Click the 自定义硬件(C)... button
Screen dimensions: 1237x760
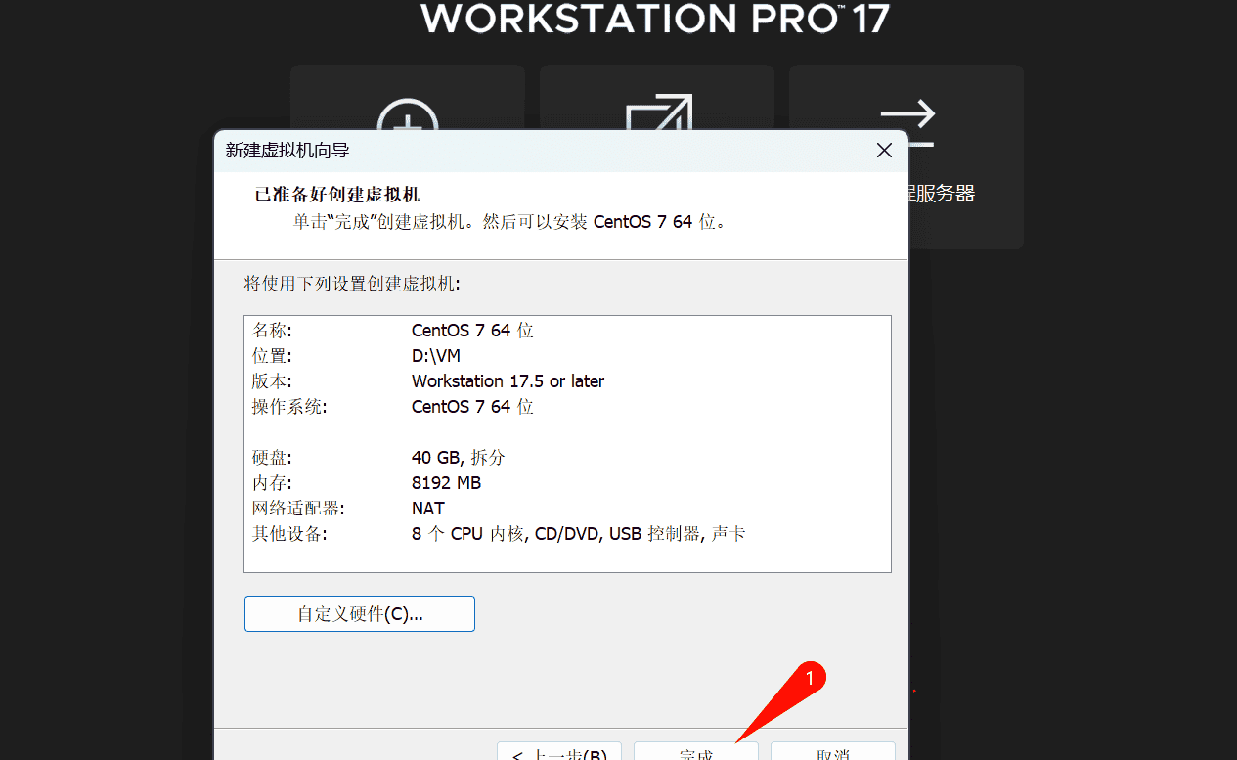pyautogui.click(x=359, y=614)
